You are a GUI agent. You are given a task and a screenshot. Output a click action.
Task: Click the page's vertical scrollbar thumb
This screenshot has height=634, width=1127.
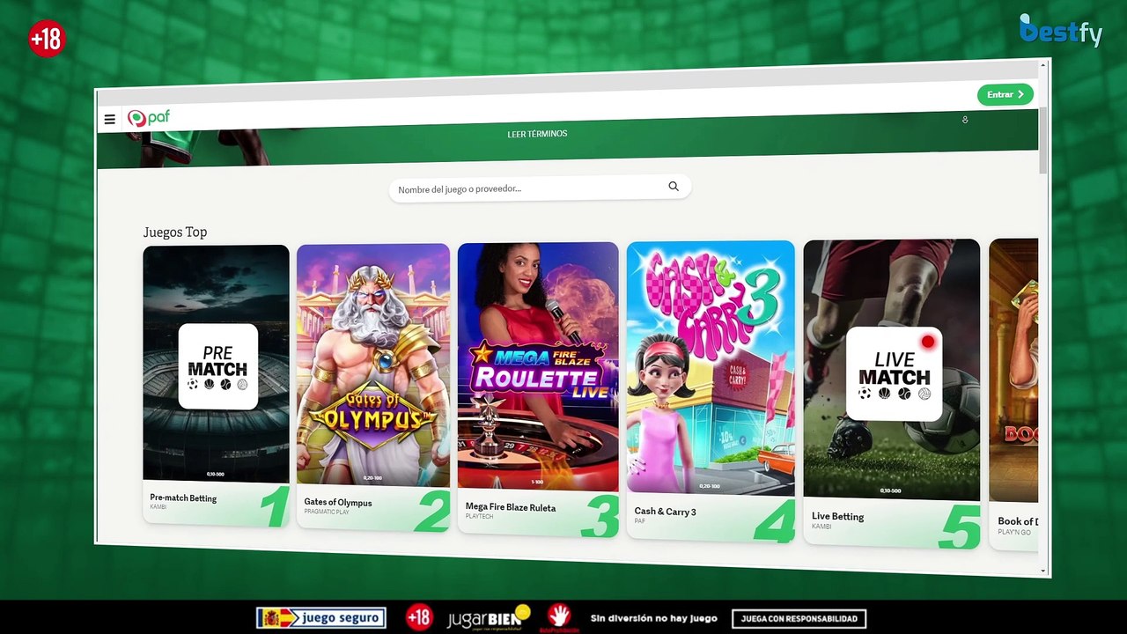coord(1044,141)
